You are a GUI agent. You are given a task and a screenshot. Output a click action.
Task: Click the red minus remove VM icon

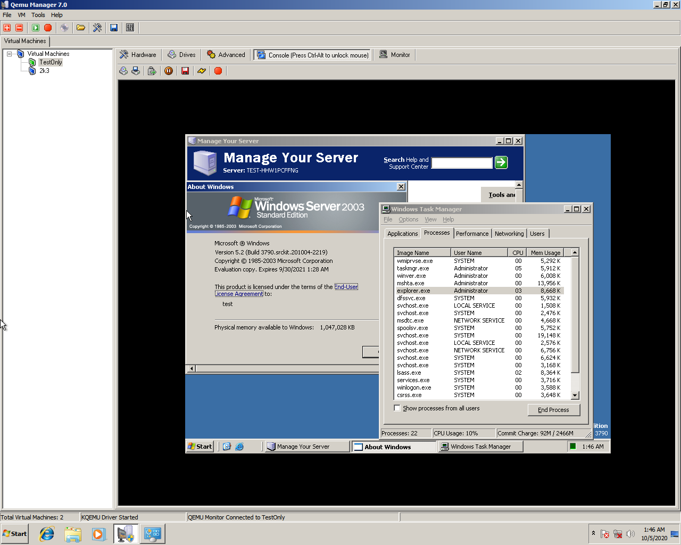19,28
